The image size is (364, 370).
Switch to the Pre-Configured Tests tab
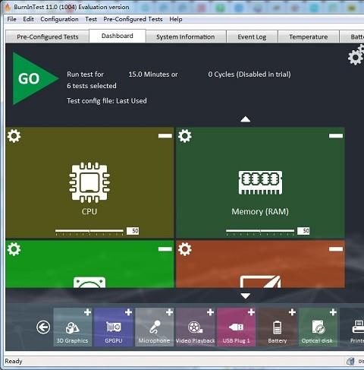tap(48, 37)
